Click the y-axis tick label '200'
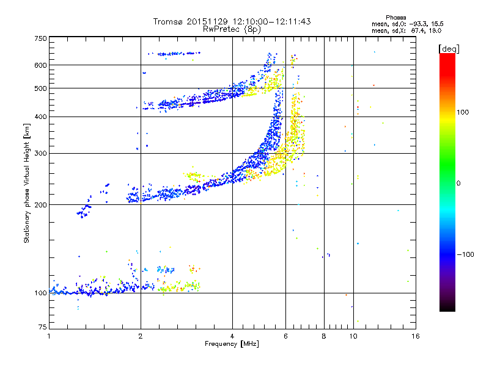489x366 pixels. pos(40,205)
